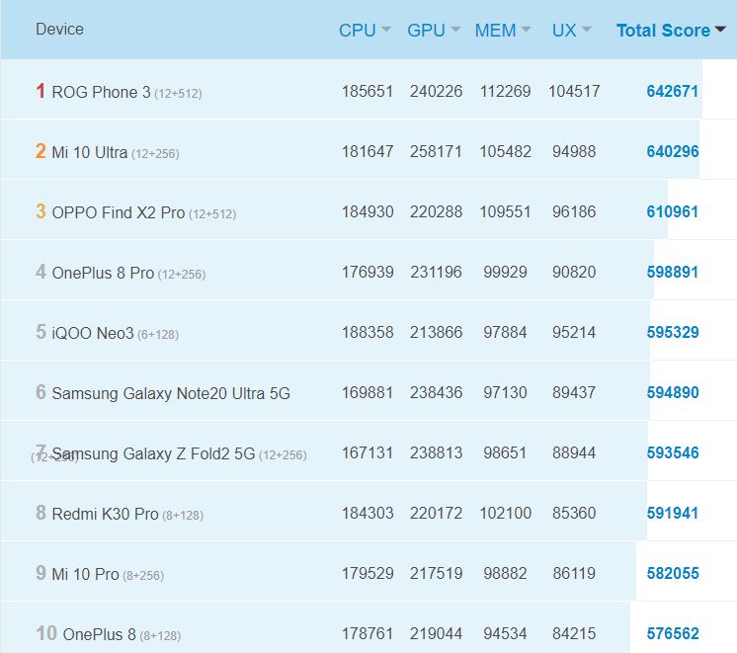Screen dimensions: 737x653
Task: Click CPU score 185651
Action: tap(368, 91)
